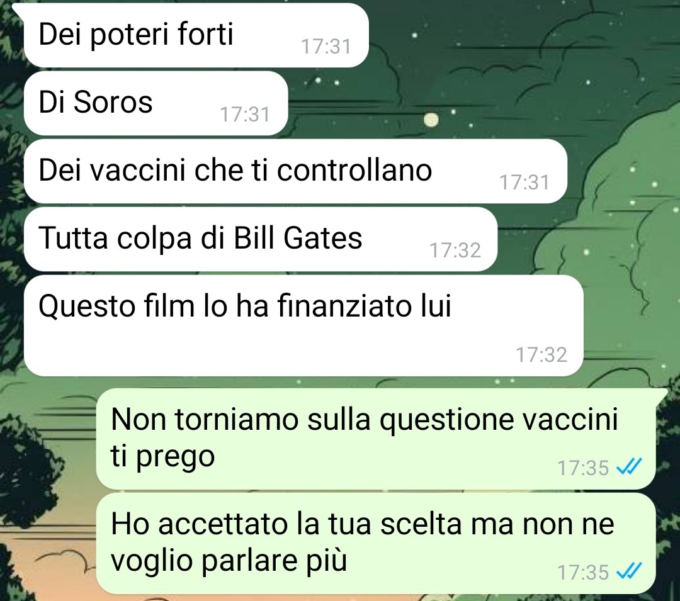
Task: Click timestamp on 'Dei vaccini che ti controllano'
Action: [524, 183]
